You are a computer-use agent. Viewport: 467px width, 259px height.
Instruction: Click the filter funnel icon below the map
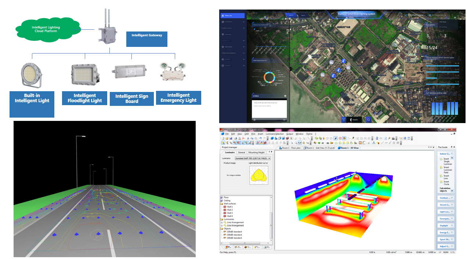(x=344, y=119)
